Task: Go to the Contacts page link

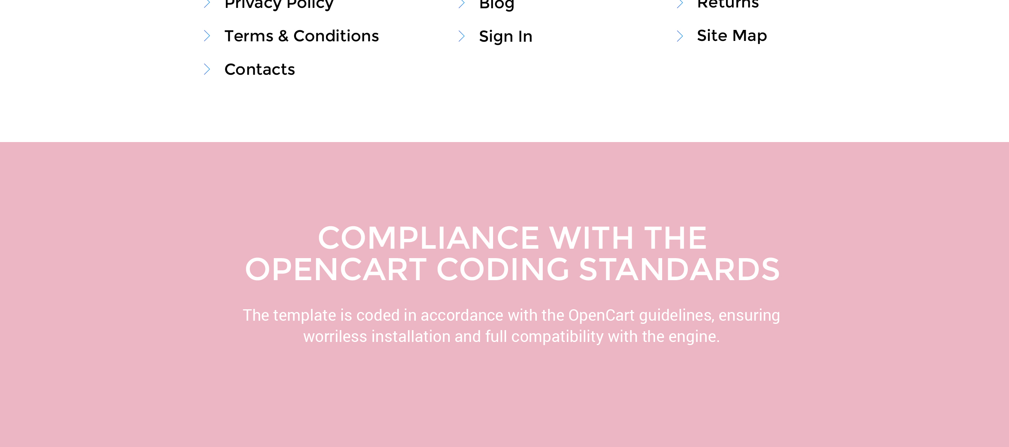Action: coord(259,70)
